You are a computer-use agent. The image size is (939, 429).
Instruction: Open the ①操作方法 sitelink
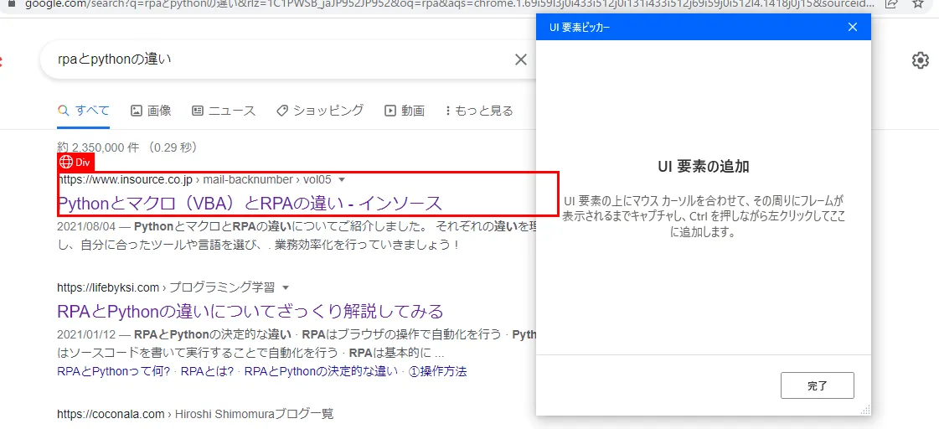[x=437, y=371]
